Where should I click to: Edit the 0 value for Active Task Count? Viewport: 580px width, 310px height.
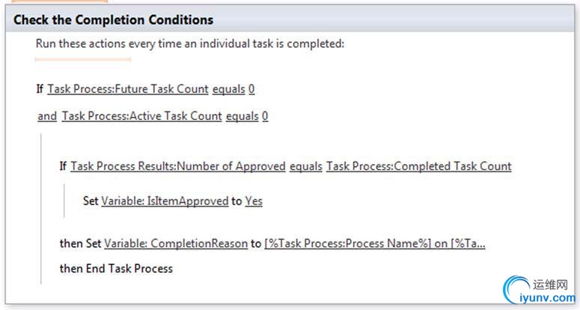(x=265, y=116)
